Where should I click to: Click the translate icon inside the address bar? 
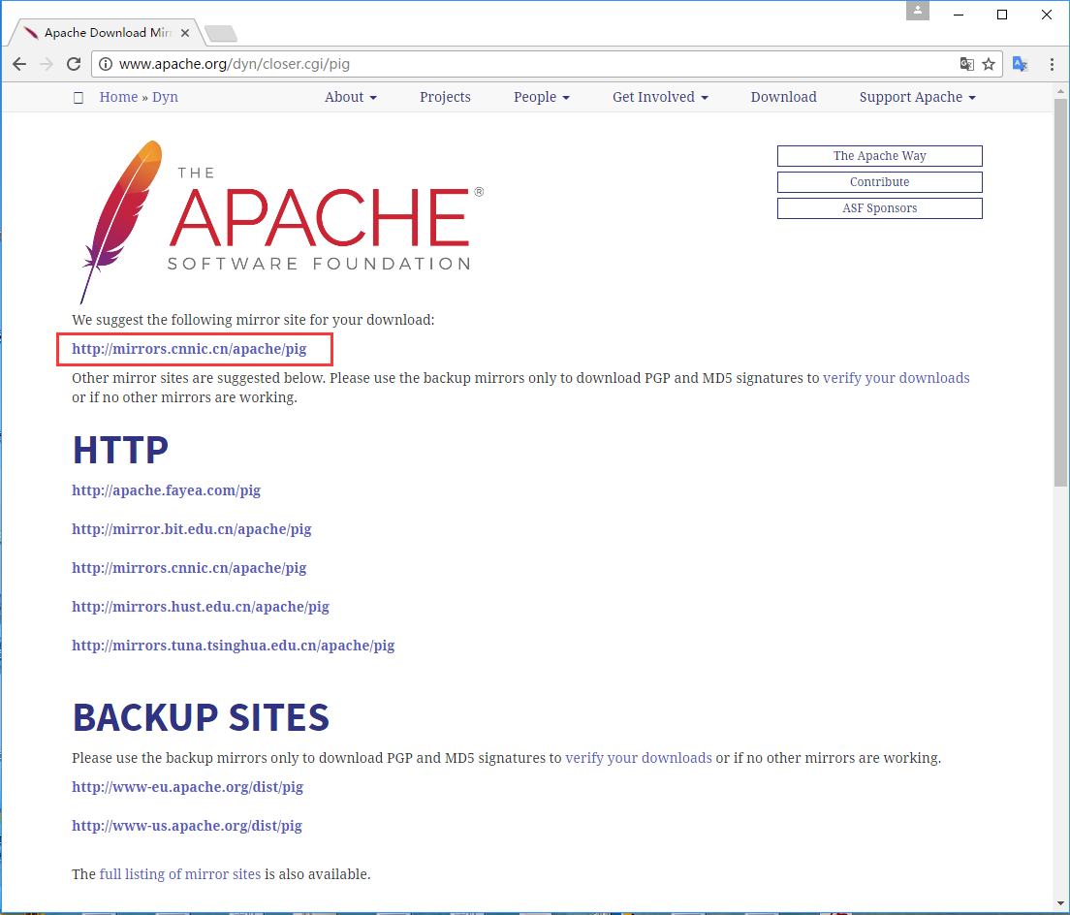point(967,63)
